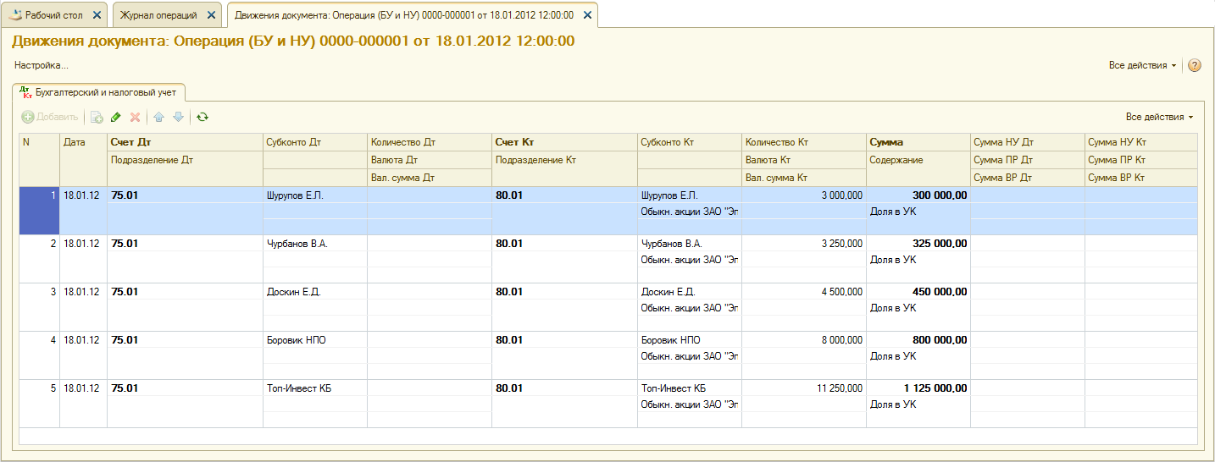This screenshot has width=1215, height=462.
Task: Close the Рабочий стол tab
Action: [x=96, y=15]
